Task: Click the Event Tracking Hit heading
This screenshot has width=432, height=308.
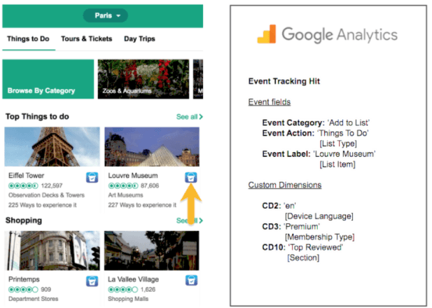Action: pos(284,81)
